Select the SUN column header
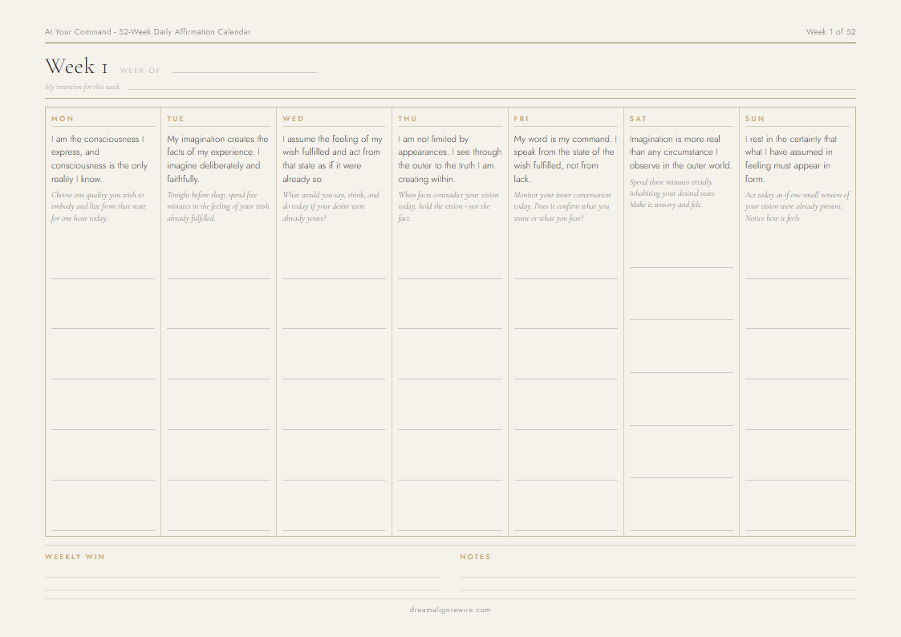 (754, 119)
